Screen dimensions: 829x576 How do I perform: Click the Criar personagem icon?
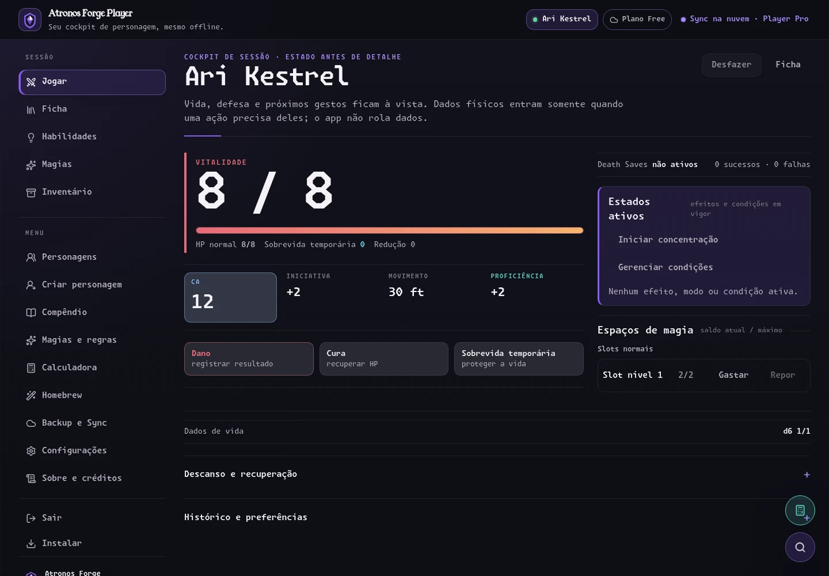[31, 285]
